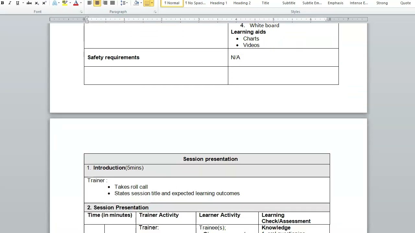
Task: Apply the Intense Emphasis style
Action: tap(359, 3)
